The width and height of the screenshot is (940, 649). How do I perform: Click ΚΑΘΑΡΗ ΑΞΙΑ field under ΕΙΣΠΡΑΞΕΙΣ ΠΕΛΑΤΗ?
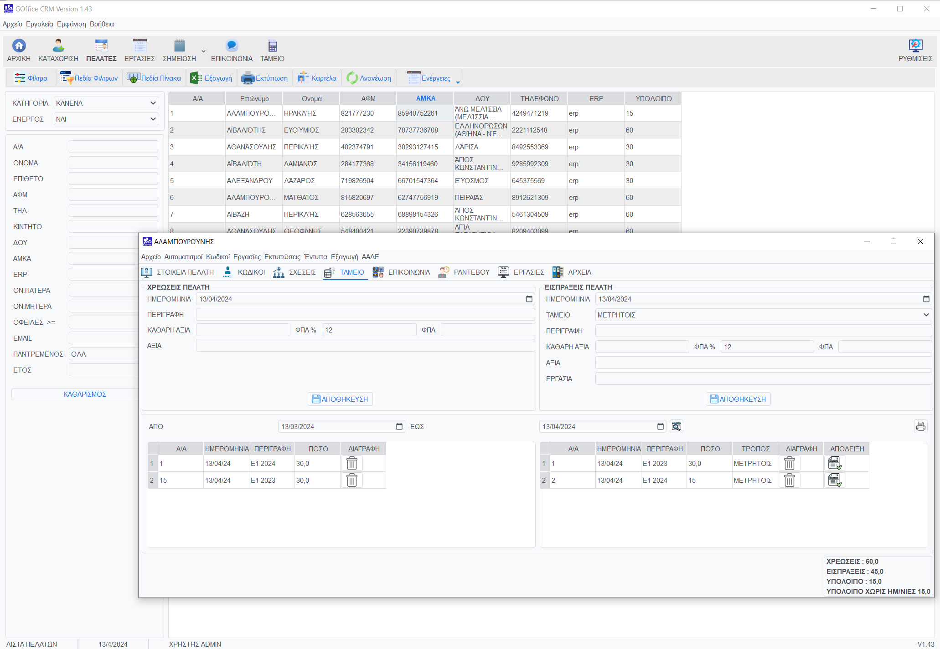point(642,347)
